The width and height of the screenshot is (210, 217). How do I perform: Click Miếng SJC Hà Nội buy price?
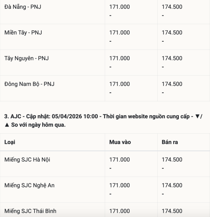point(119,160)
